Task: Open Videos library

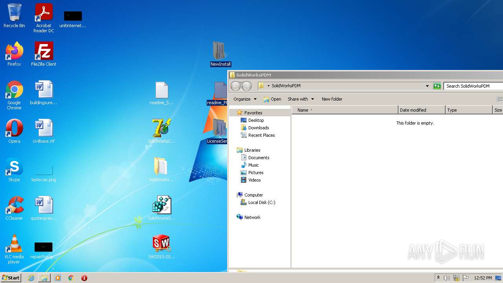Action: tap(254, 180)
